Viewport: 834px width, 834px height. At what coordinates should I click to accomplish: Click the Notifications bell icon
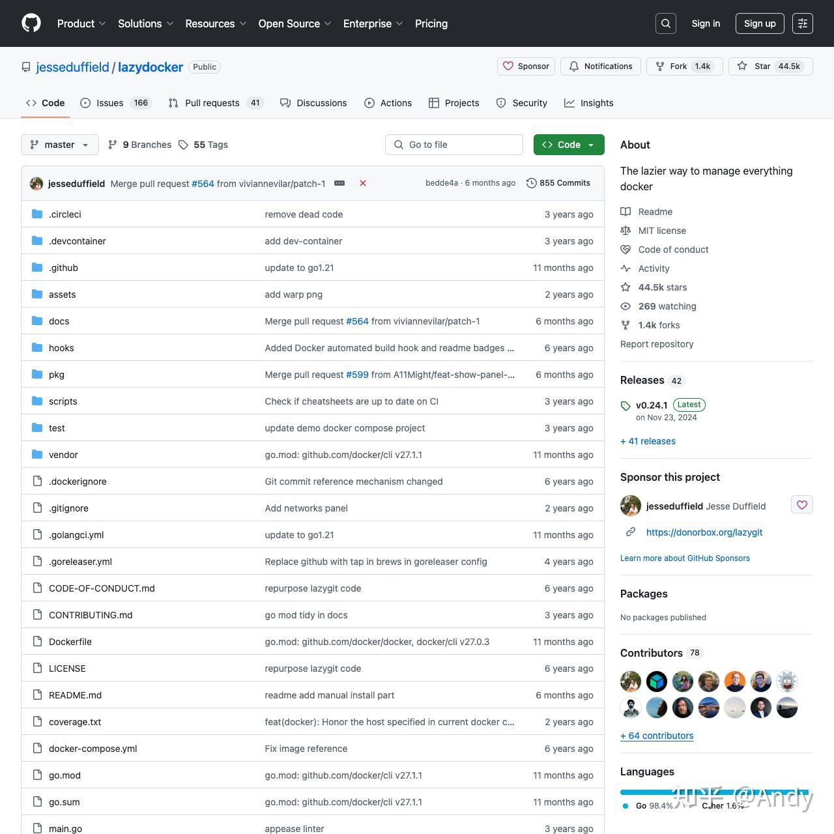pos(574,66)
